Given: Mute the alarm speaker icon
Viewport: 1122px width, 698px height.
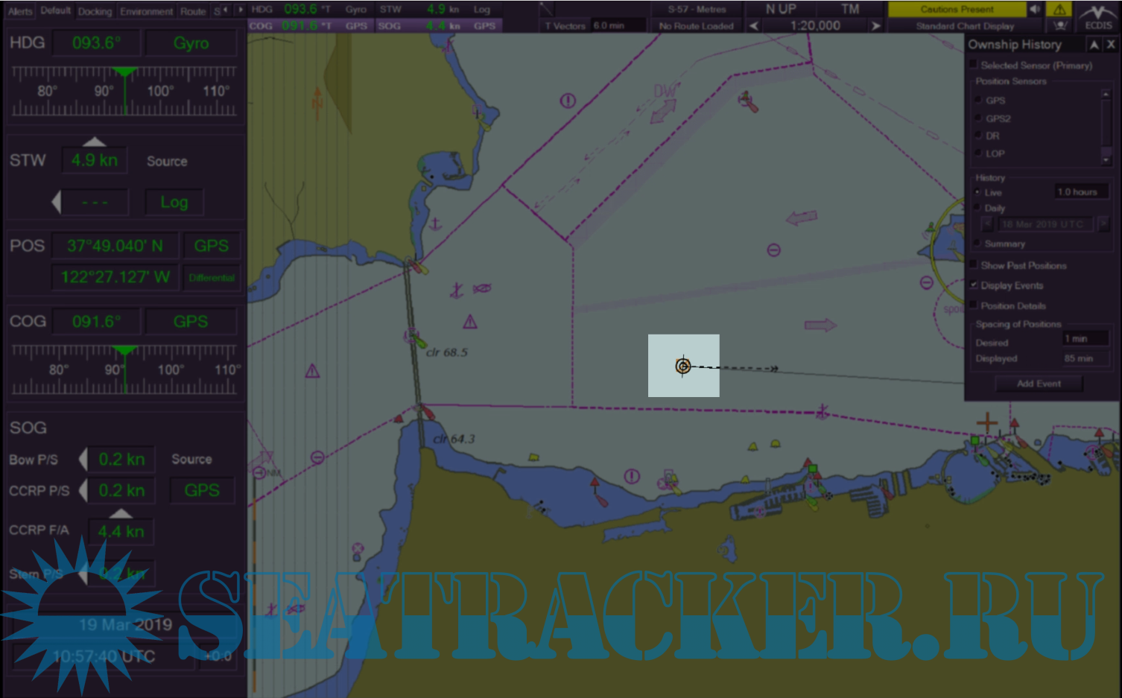Looking at the screenshot, I should point(1035,9).
